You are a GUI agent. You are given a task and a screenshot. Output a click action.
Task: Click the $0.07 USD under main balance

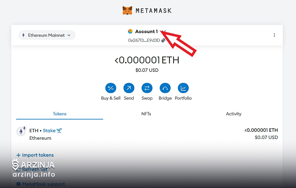(147, 70)
